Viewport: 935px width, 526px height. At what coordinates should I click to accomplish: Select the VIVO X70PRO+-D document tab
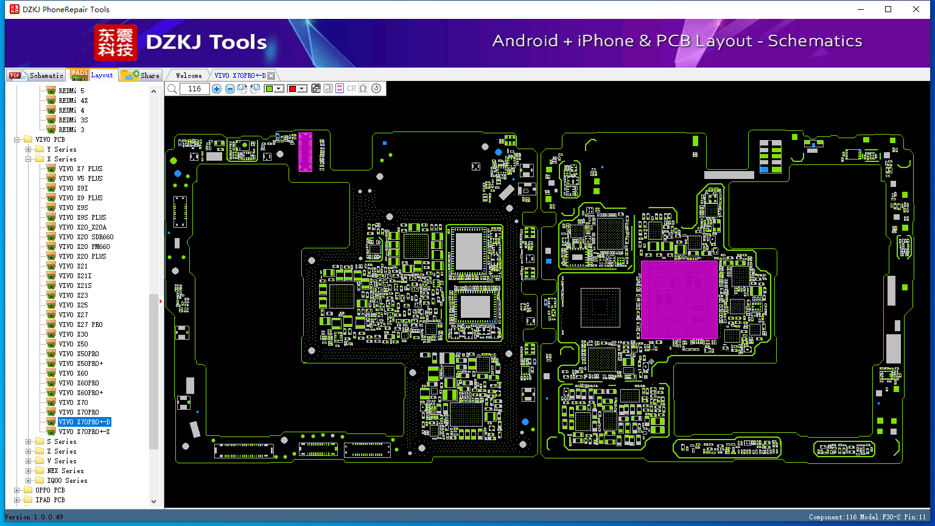(240, 75)
